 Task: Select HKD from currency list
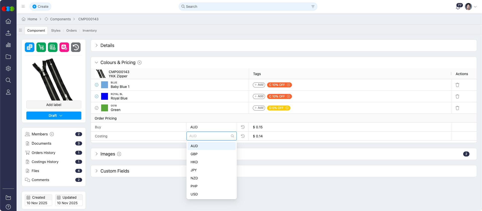pos(212,162)
